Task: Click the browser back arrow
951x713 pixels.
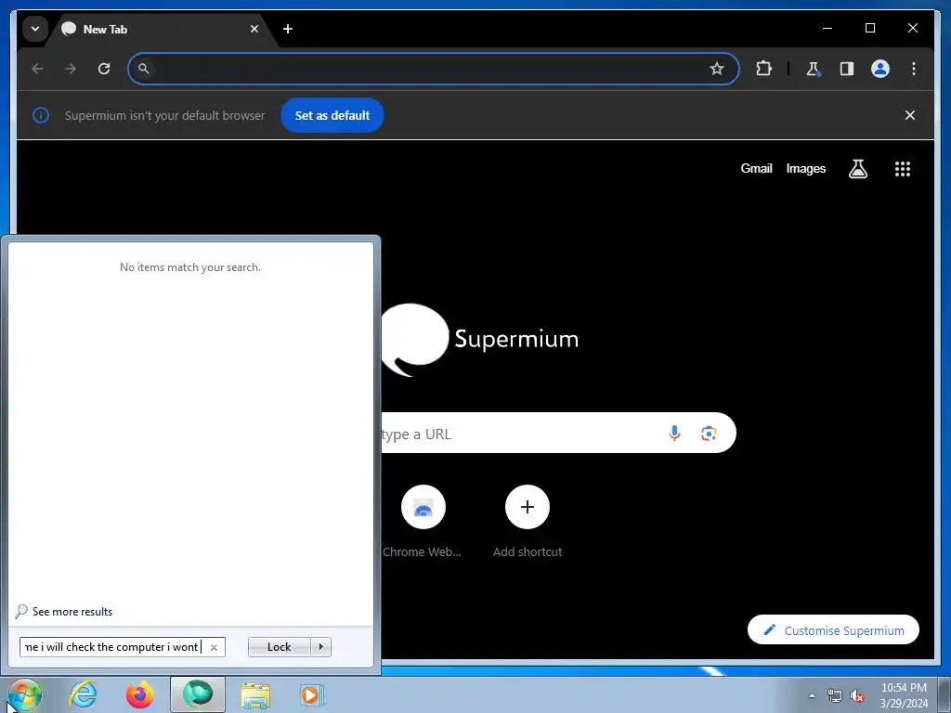Action: 37,69
